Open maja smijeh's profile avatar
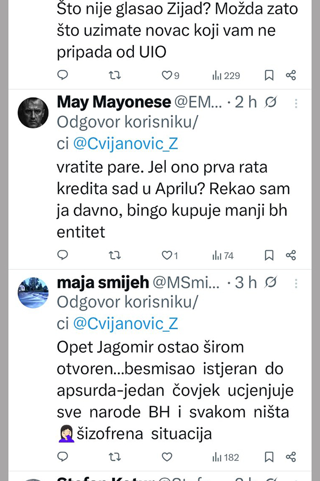This screenshot has height=481, width=320. (34, 292)
